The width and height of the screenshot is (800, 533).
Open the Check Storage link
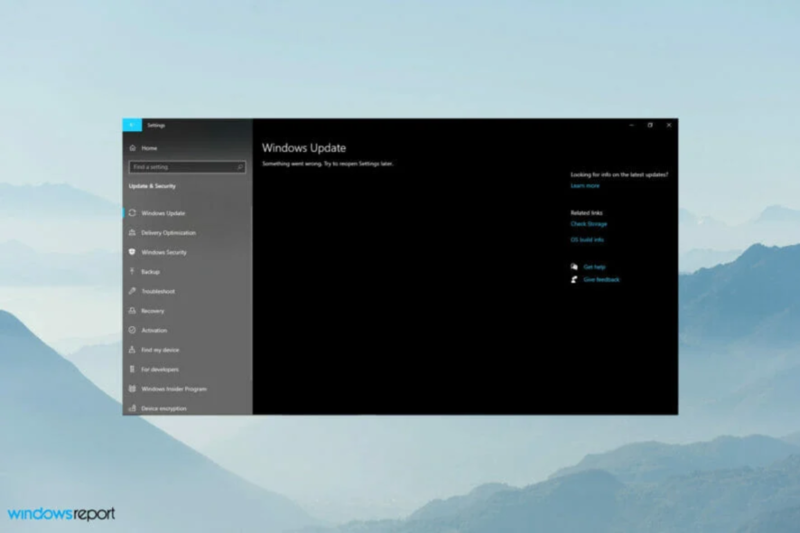pos(589,224)
